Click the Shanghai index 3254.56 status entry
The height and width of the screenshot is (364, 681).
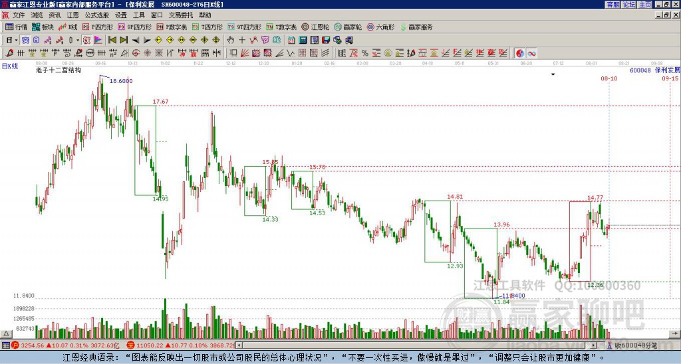coord(65,345)
